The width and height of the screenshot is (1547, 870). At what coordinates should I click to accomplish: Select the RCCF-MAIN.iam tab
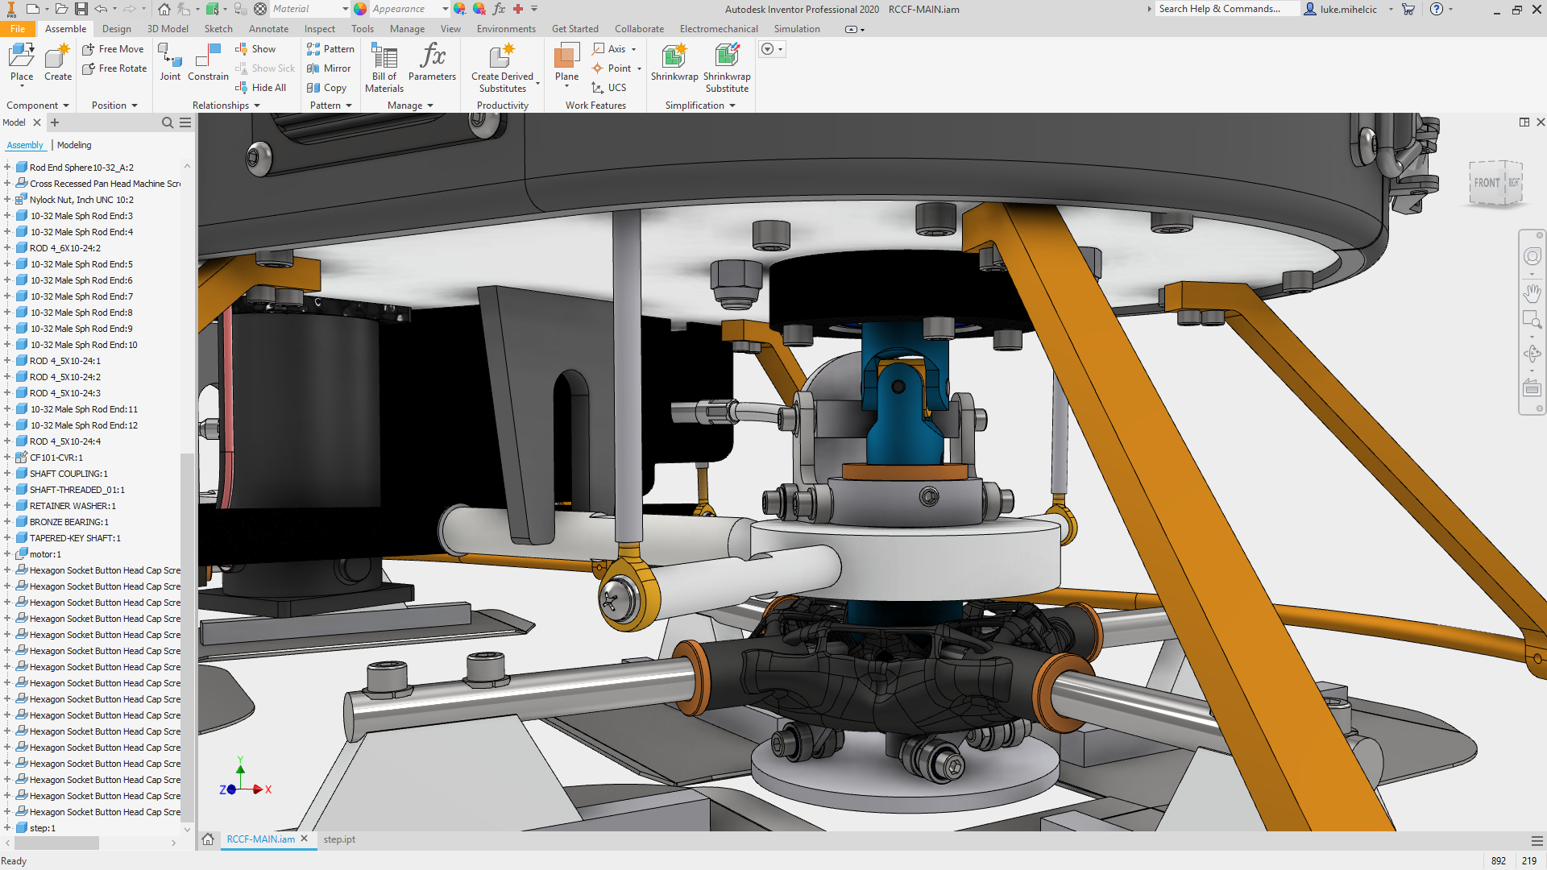[x=259, y=839]
